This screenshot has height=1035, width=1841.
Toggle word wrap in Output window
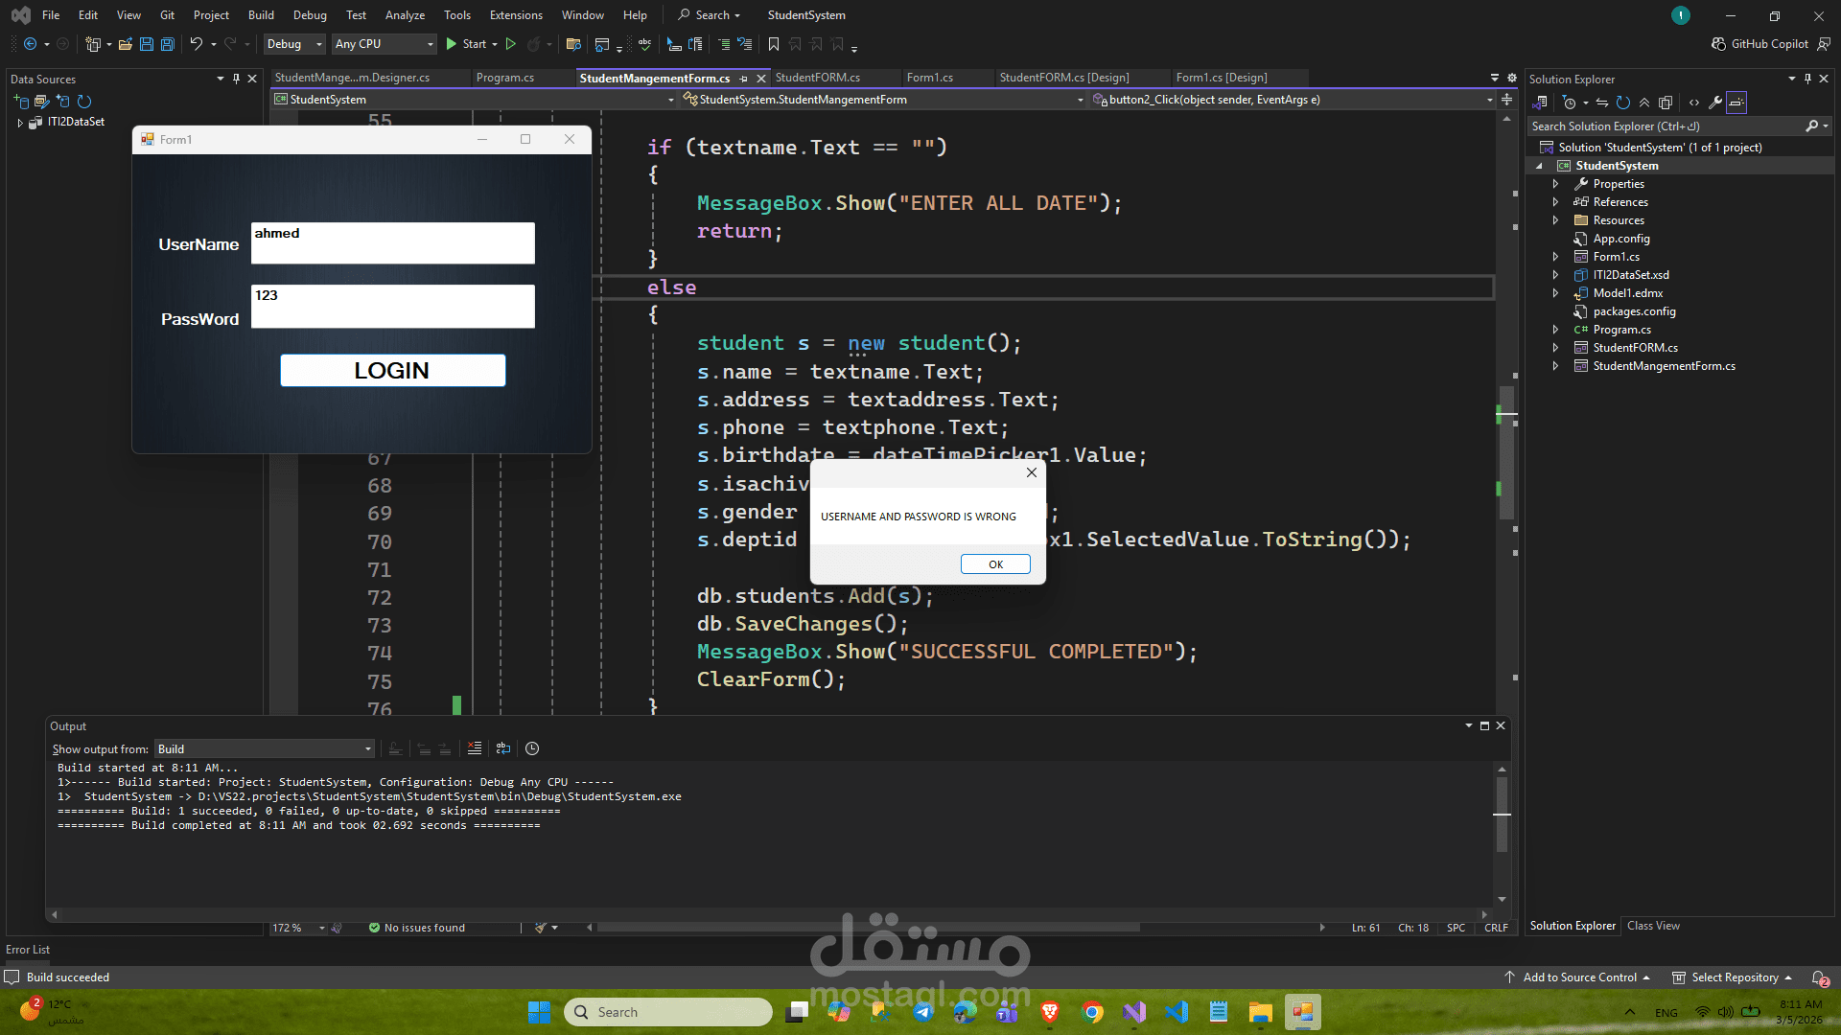[x=503, y=748]
